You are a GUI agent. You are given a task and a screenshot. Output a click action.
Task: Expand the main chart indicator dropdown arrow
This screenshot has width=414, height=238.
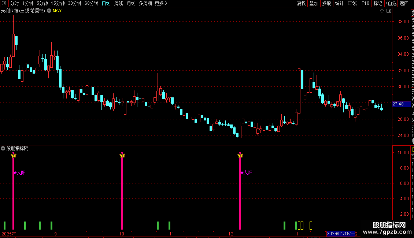pos(49,11)
